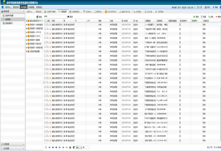Click the pencil Modify (修改) button
The height and width of the screenshot is (151, 221).
[211, 17]
